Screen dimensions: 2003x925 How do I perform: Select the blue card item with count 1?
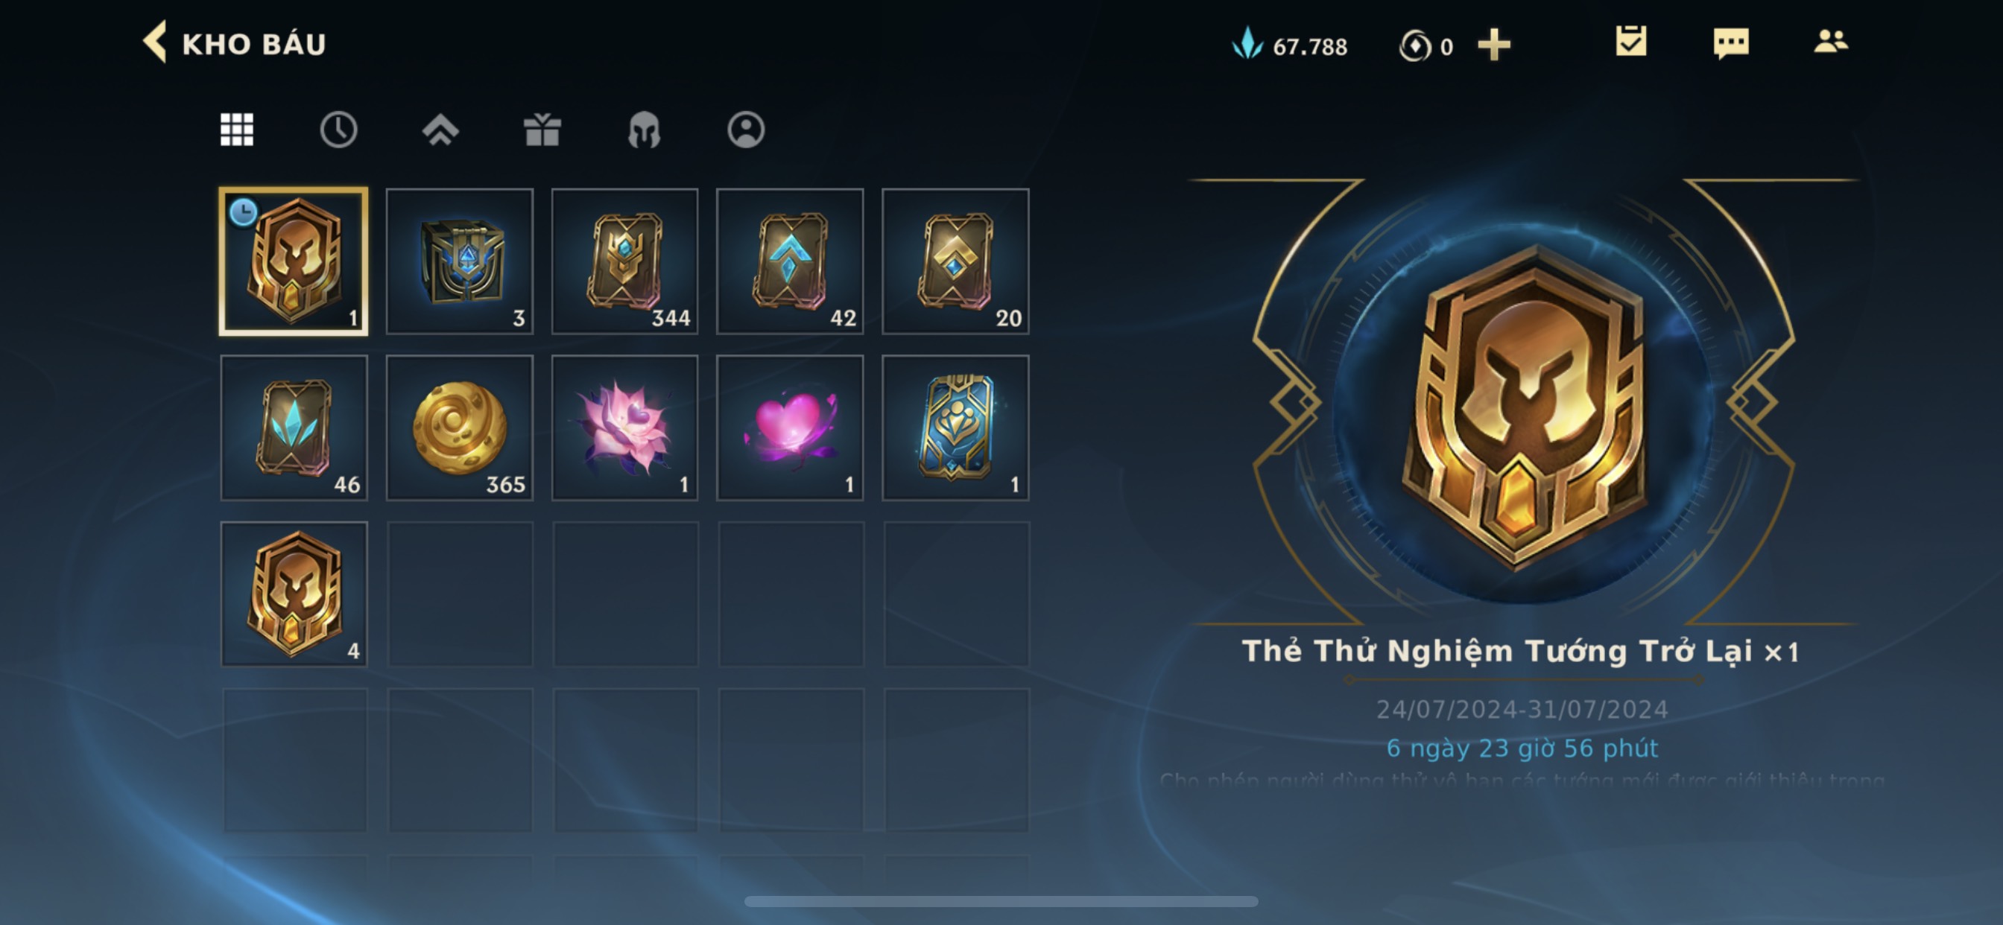[955, 427]
